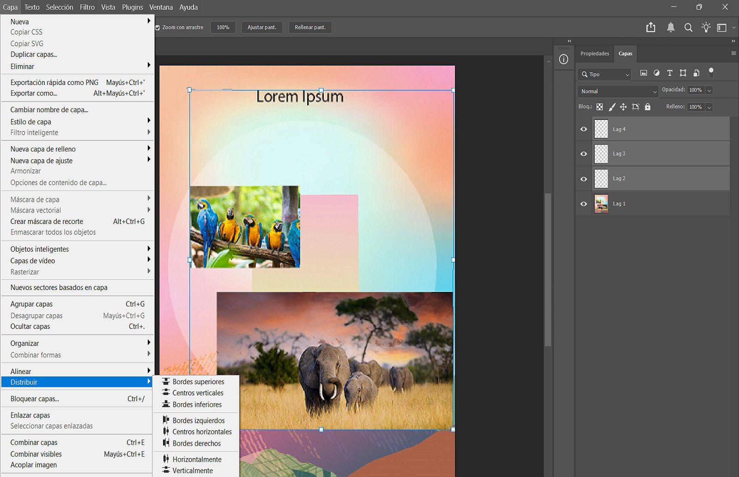Toggle visibility of the Lag 1 layer
This screenshot has height=477, width=739.
coord(583,203)
